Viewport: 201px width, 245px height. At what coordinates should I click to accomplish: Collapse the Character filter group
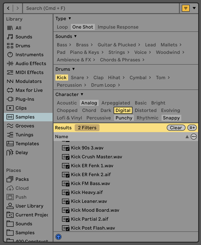[x=82, y=94]
